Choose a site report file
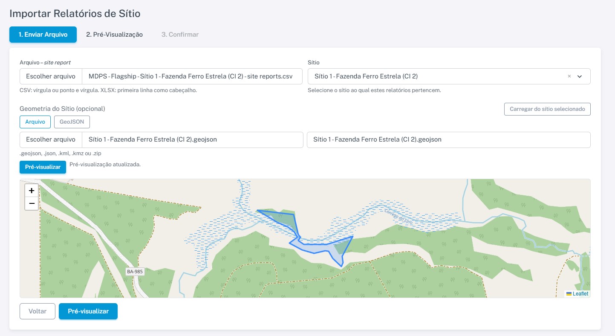The height and width of the screenshot is (336, 615). click(51, 76)
